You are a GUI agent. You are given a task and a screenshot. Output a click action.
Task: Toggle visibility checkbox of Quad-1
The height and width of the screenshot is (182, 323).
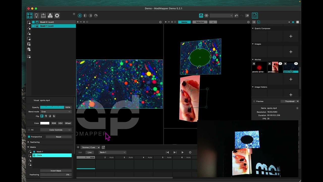pyautogui.click(x=33, y=26)
